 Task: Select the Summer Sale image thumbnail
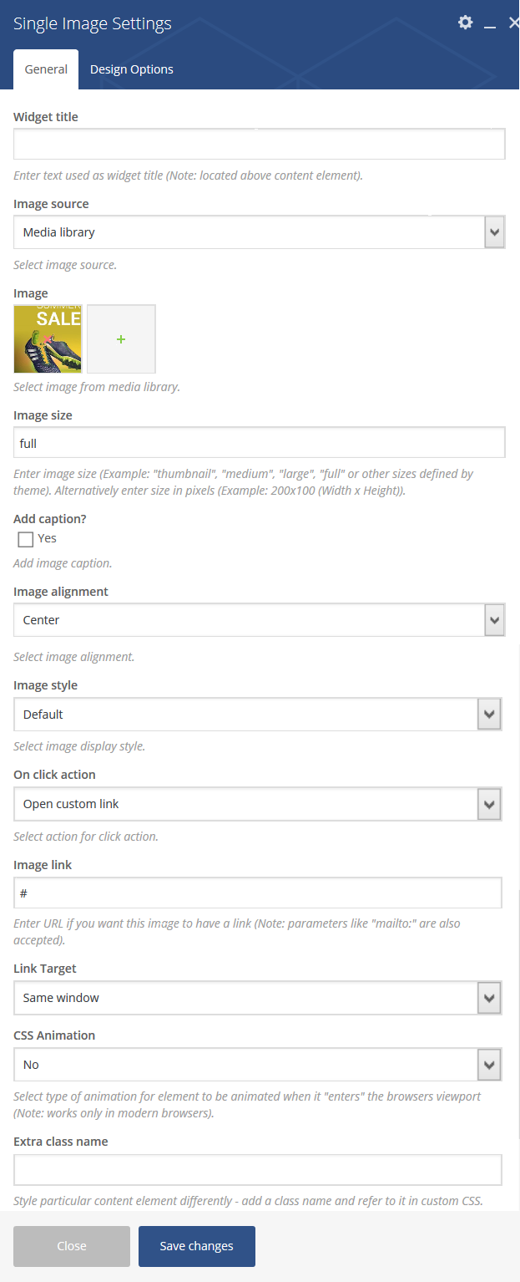(48, 338)
